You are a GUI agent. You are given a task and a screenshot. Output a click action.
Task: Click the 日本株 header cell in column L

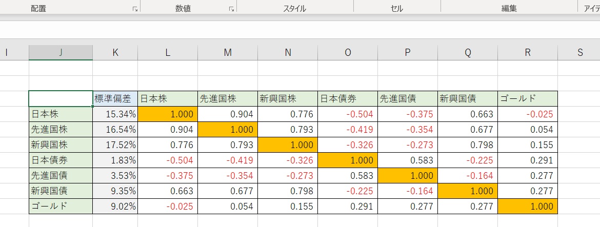(x=168, y=98)
